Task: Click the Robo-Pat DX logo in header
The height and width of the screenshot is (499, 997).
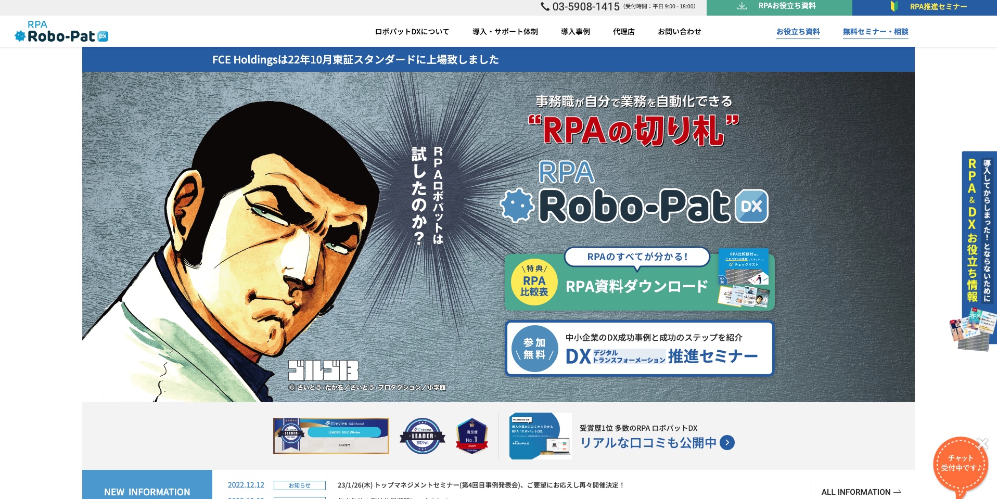Action: (x=61, y=32)
